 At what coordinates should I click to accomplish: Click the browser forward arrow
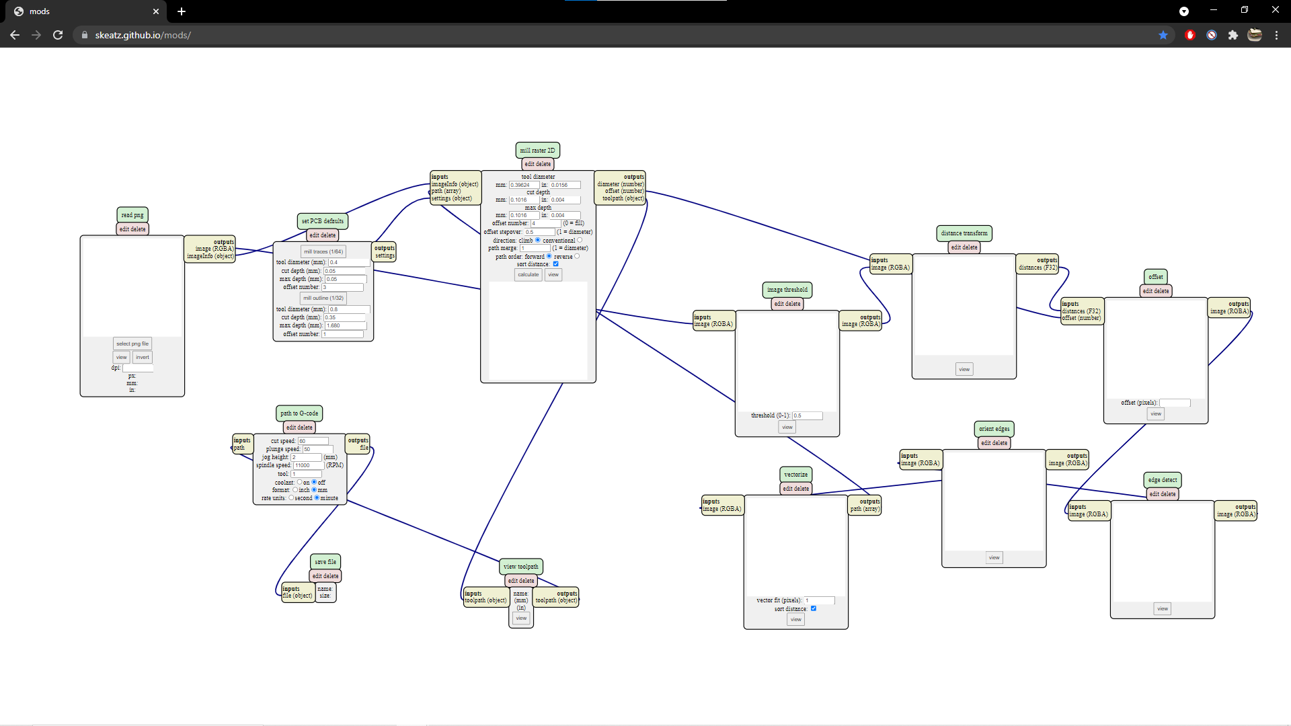[x=36, y=35]
